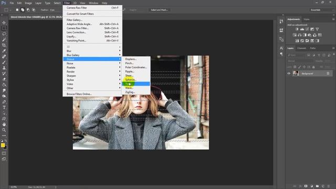Toggle Background layer visibility eye

click(x=289, y=73)
